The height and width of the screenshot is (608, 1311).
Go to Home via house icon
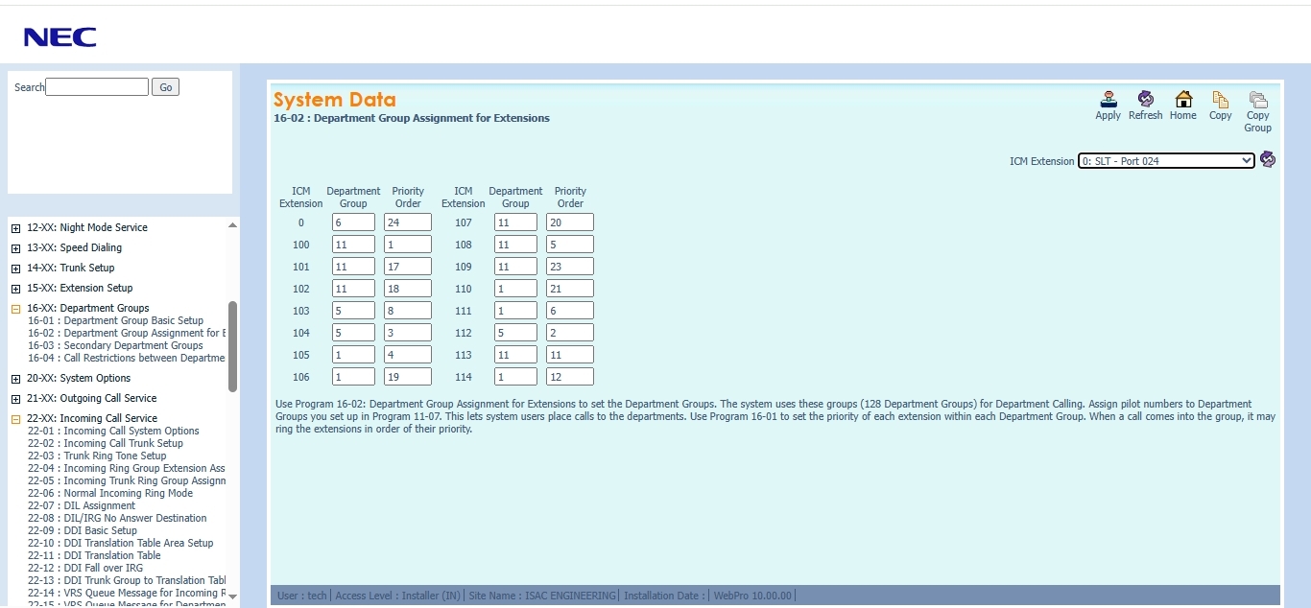1183,100
